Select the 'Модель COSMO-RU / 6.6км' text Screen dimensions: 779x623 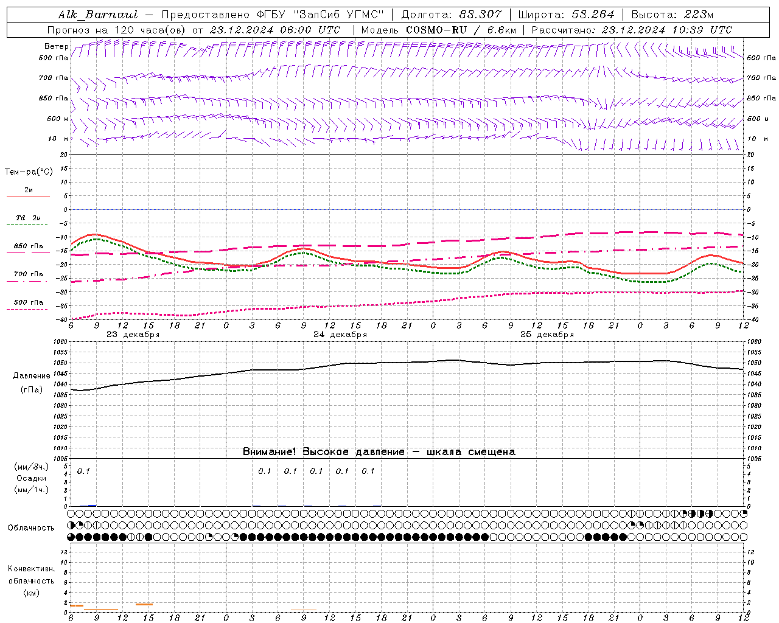tap(439, 30)
